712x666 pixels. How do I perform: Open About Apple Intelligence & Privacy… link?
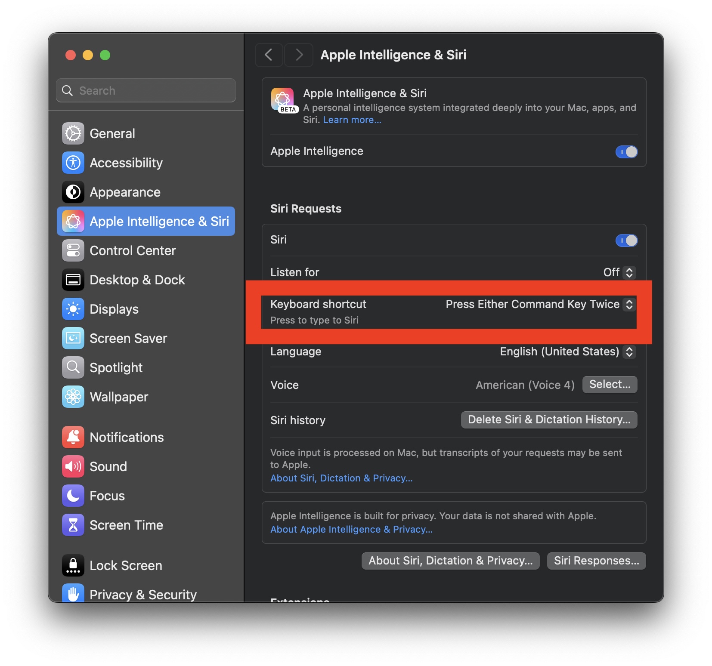(x=351, y=529)
